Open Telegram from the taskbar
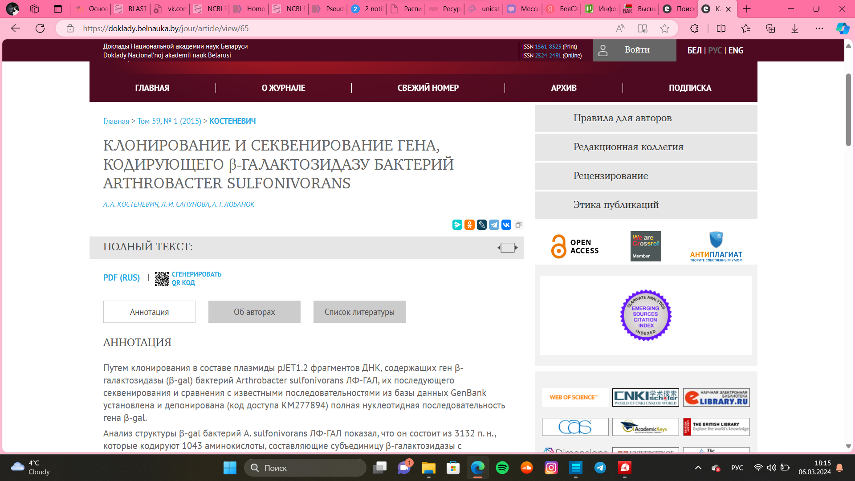Image resolution: width=855 pixels, height=481 pixels. [x=600, y=468]
